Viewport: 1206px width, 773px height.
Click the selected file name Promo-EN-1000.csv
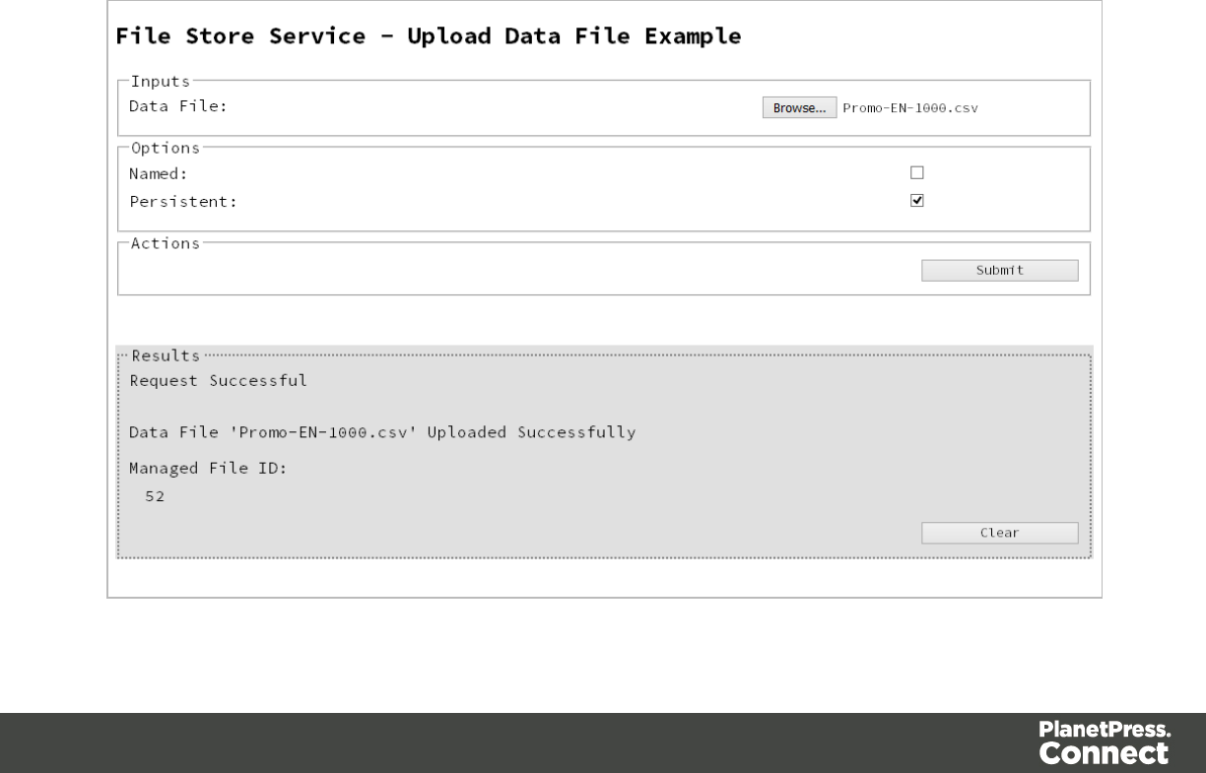(910, 108)
